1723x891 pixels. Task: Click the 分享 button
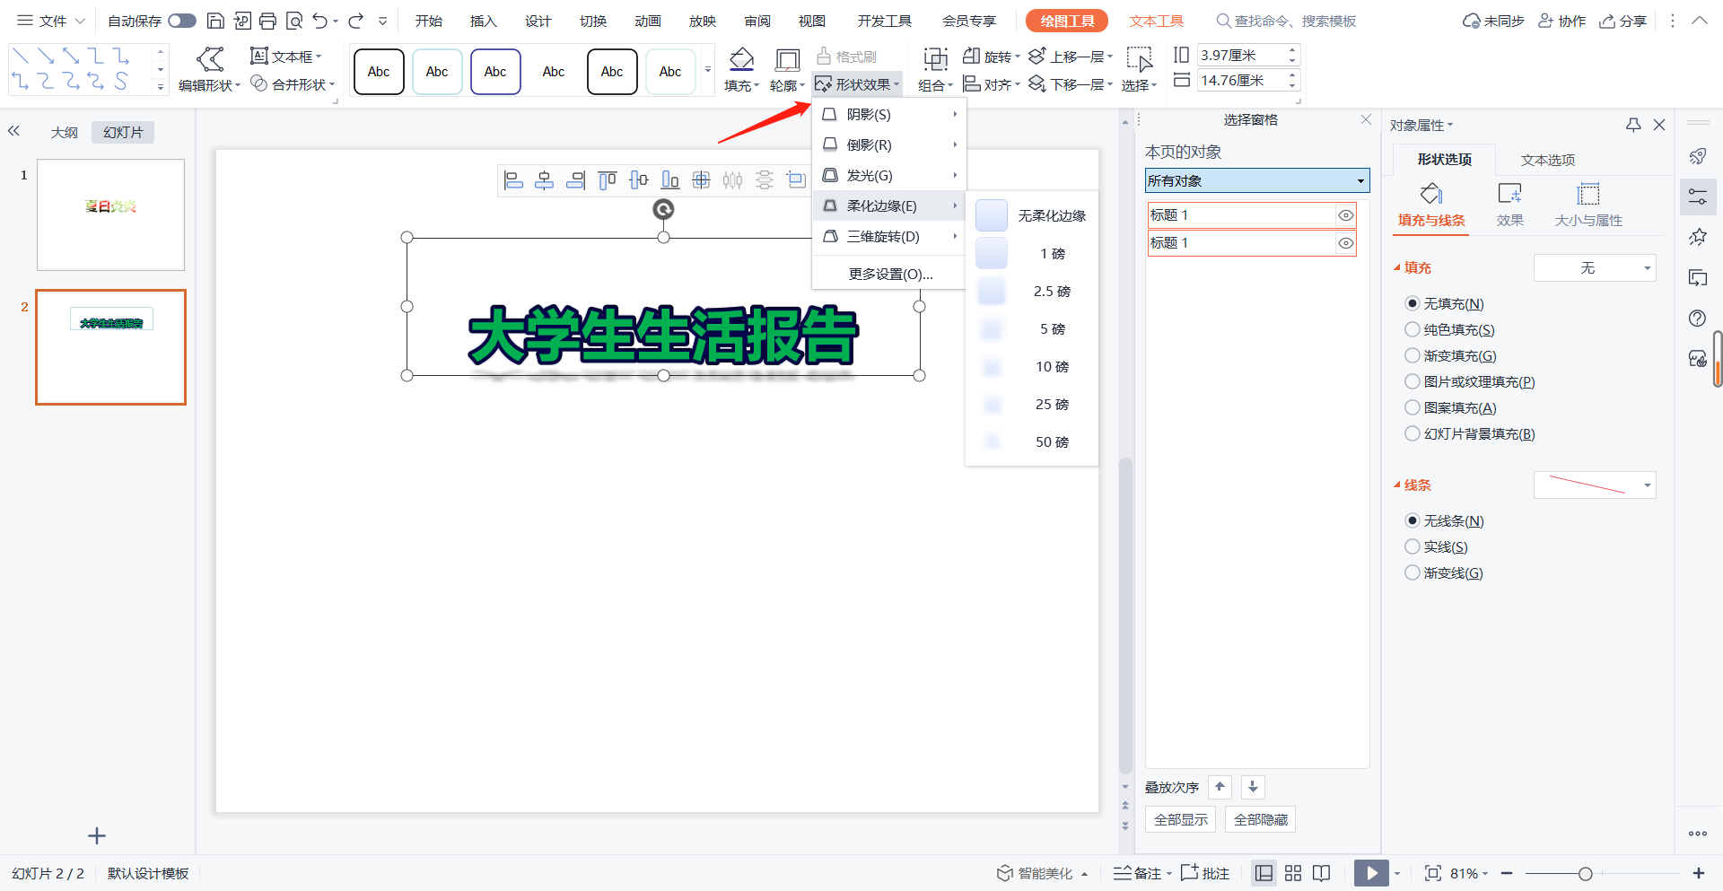coord(1622,21)
